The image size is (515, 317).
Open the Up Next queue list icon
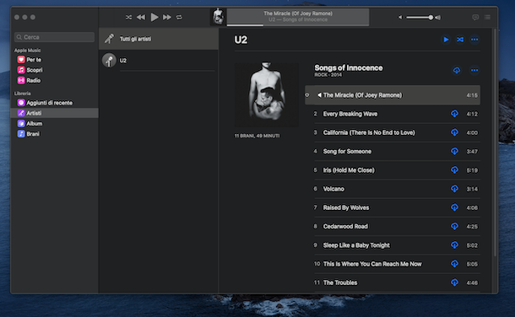488,17
